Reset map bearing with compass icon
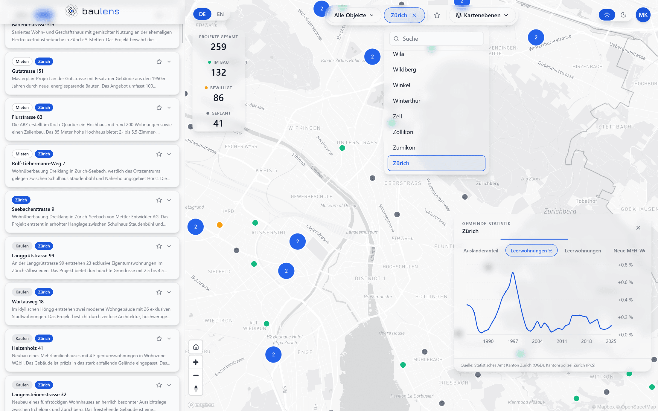Image resolution: width=658 pixels, height=411 pixels. click(196, 389)
